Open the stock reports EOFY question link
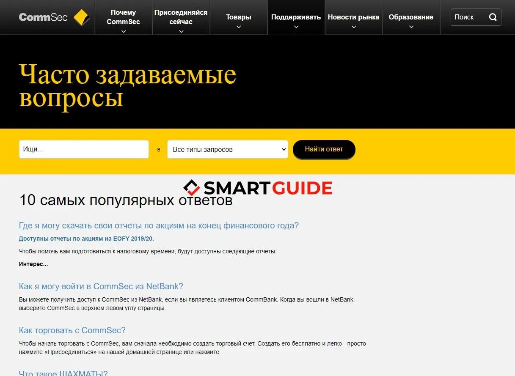The height and width of the screenshot is (376, 515). [159, 225]
